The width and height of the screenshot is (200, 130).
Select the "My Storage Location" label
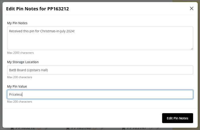pyautogui.click(x=23, y=62)
